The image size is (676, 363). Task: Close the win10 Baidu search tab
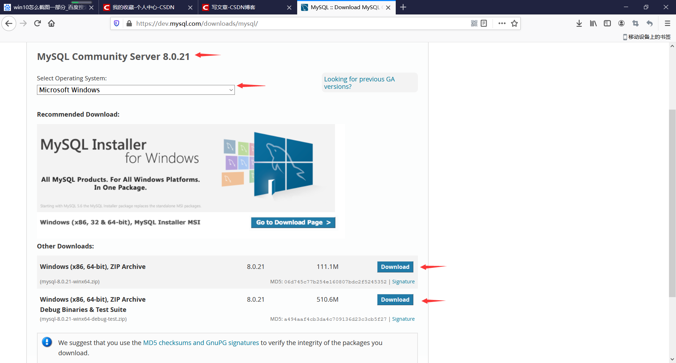(91, 7)
